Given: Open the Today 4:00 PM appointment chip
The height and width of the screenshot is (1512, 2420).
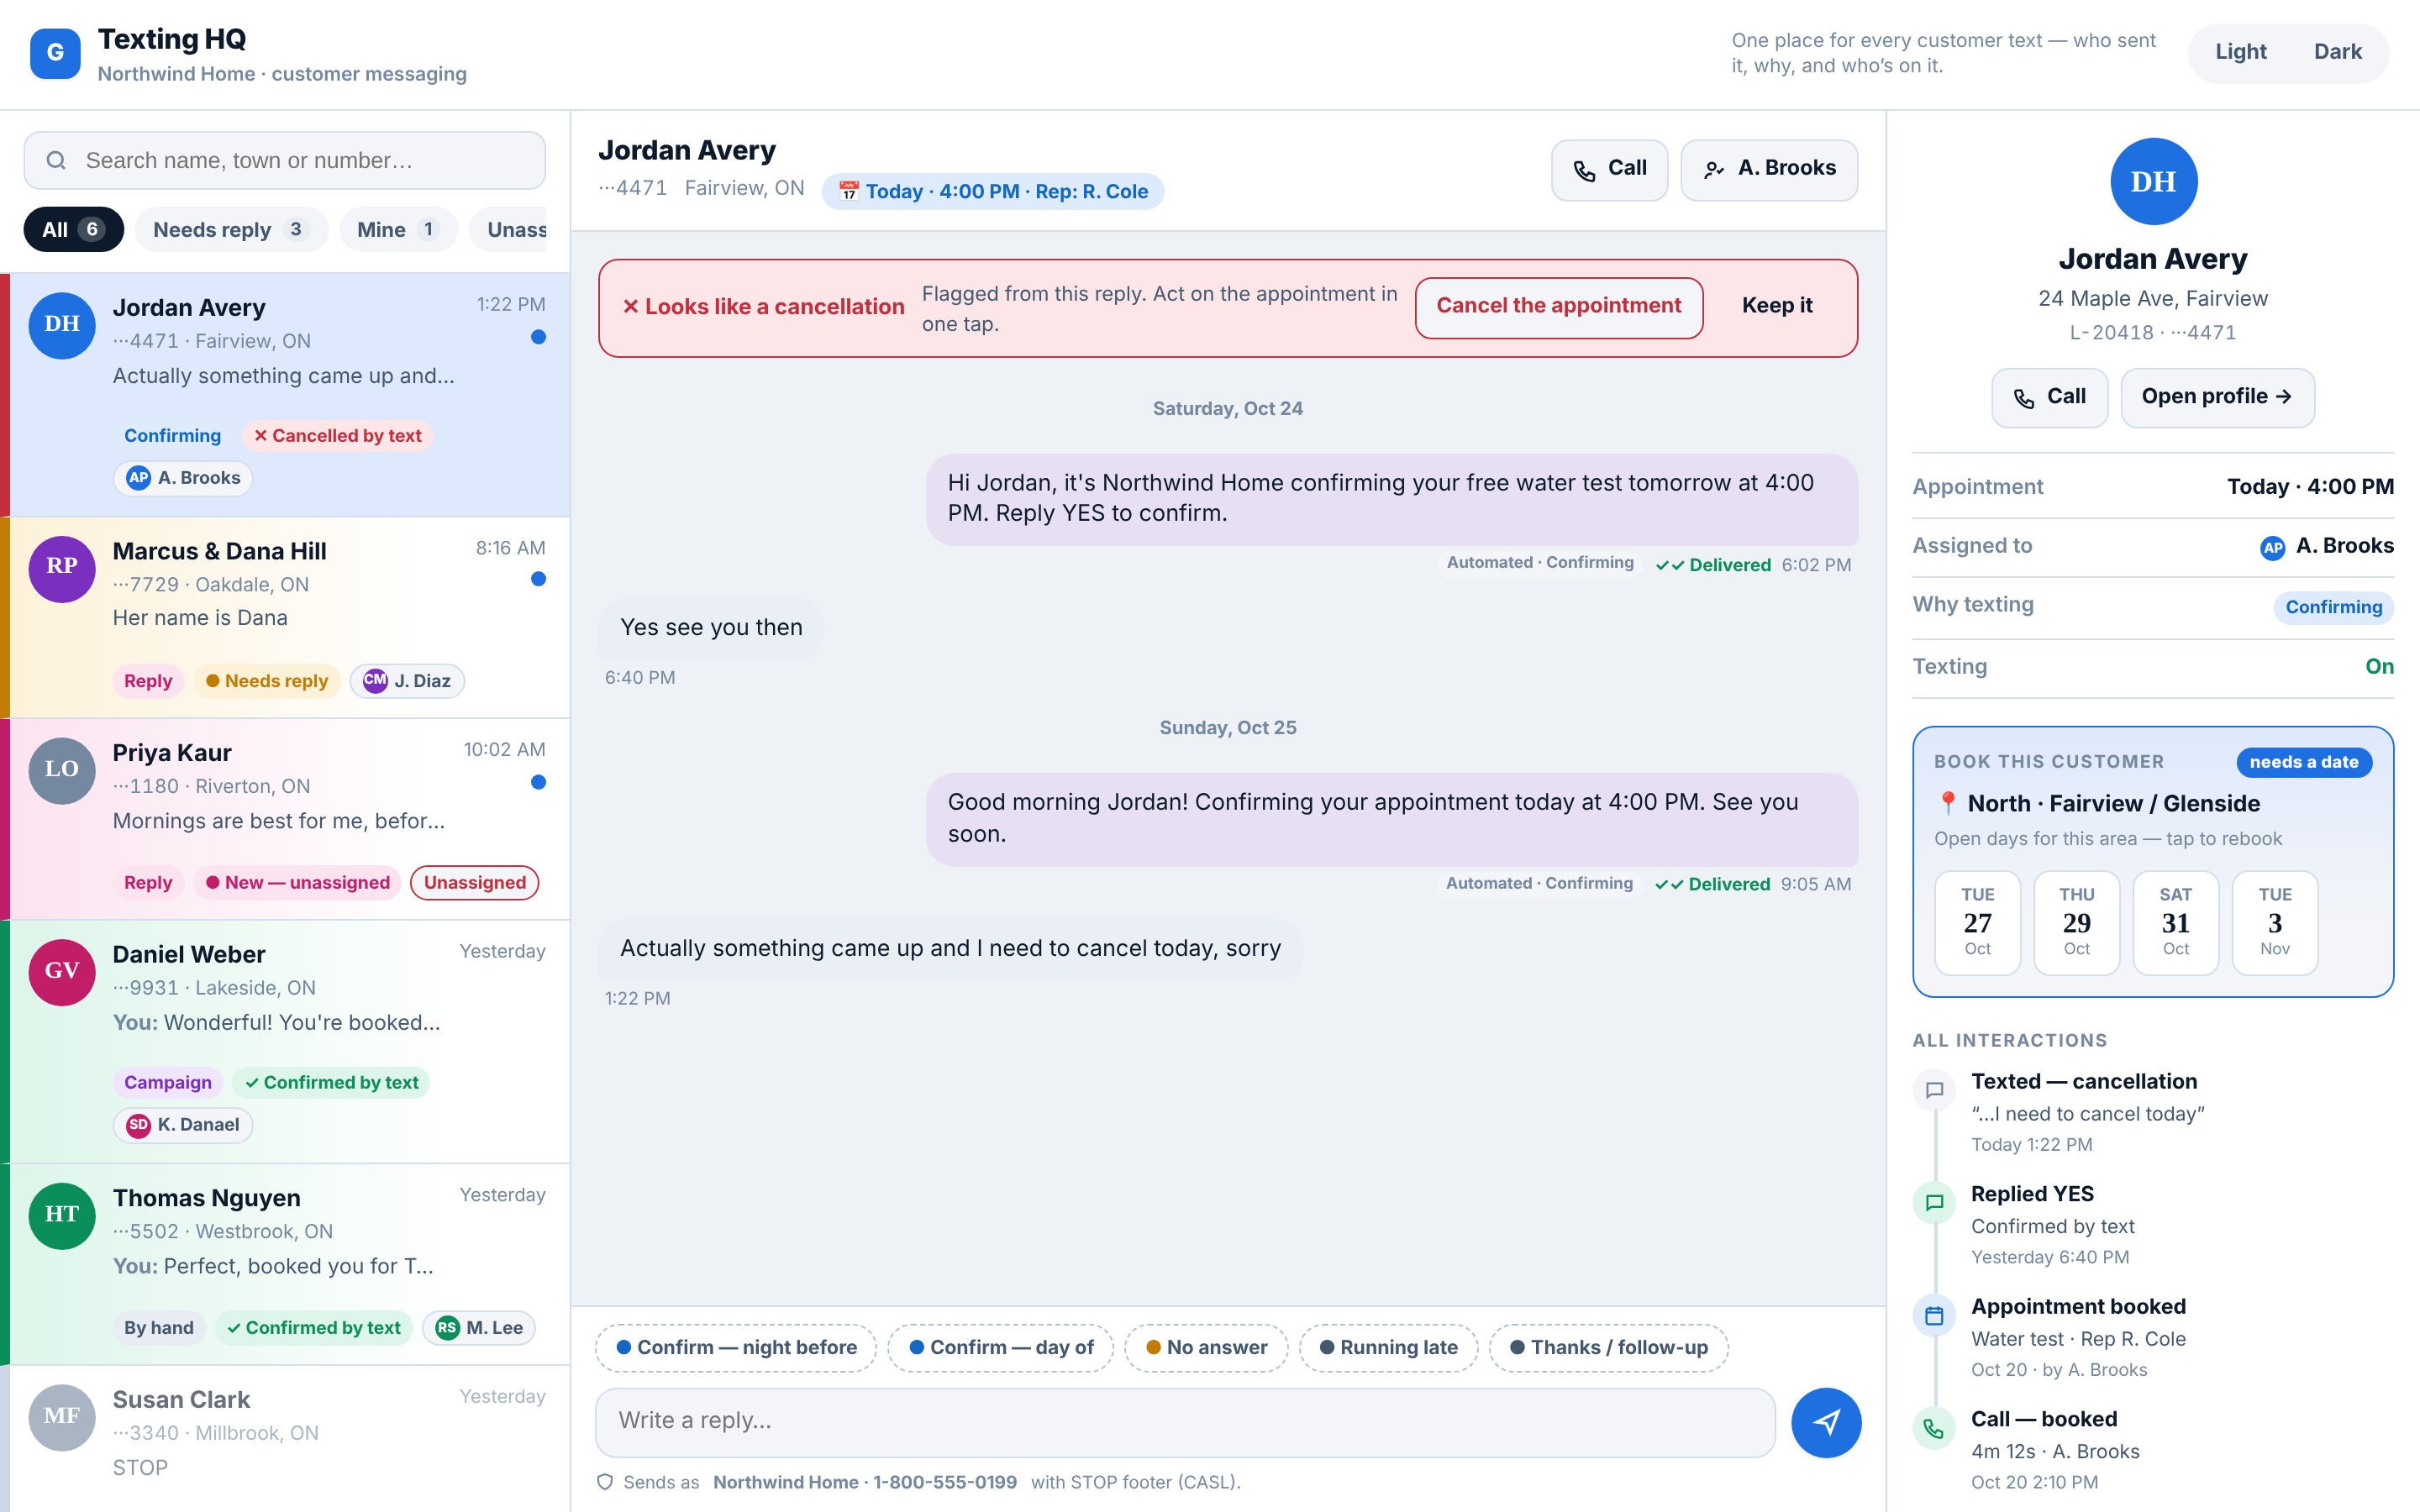Looking at the screenshot, I should pos(992,191).
